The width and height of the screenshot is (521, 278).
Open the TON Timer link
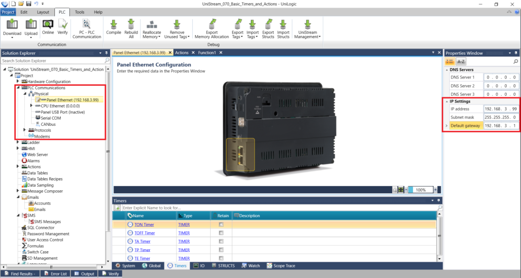click(x=144, y=225)
